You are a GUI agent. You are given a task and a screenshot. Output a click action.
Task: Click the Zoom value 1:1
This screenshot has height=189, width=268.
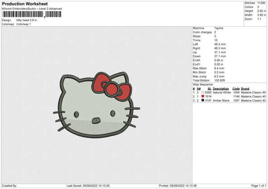coord(259,19)
